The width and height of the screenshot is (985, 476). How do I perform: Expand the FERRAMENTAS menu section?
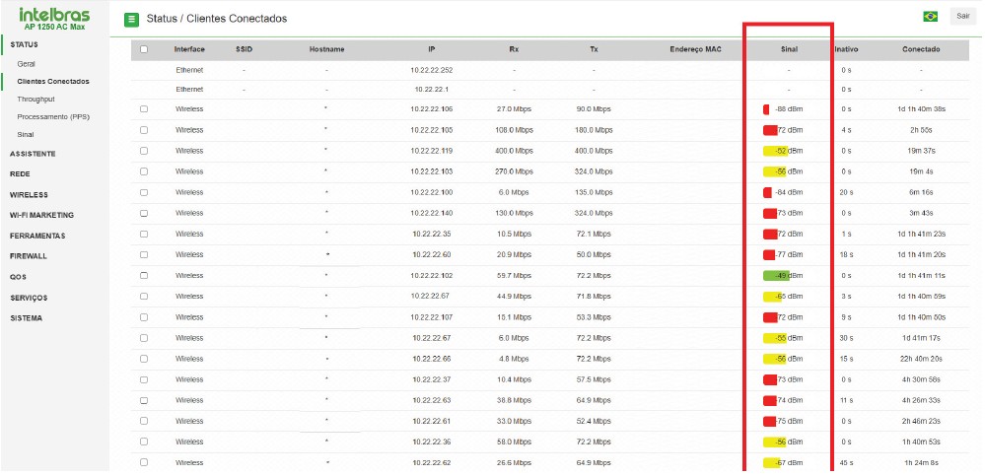(37, 236)
